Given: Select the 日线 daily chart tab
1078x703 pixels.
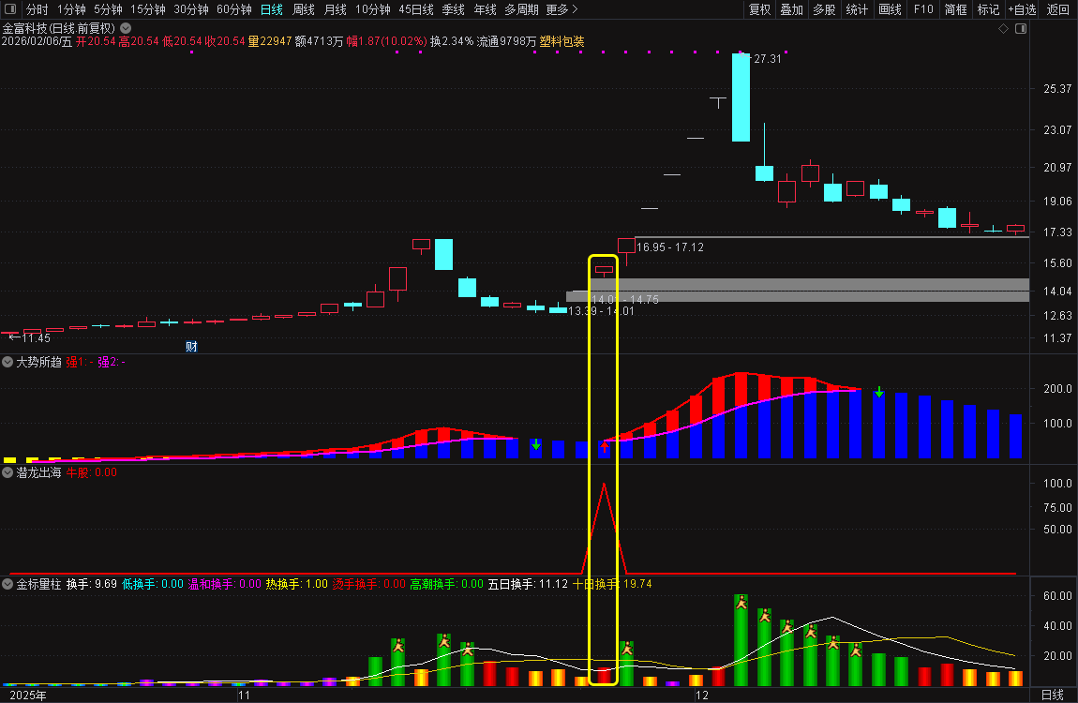Looking at the screenshot, I should [272, 9].
